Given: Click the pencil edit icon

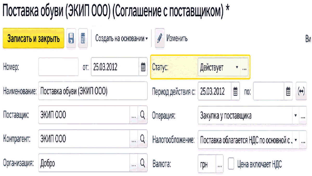Looking at the screenshot, I should pos(160,39).
